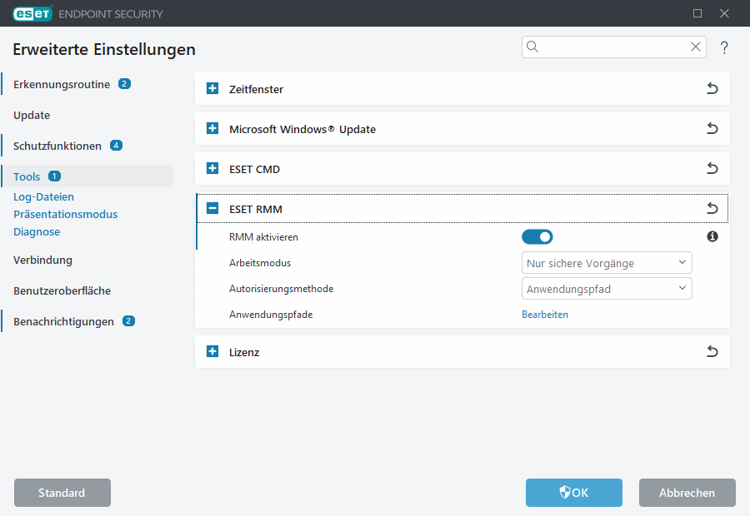This screenshot has width=750, height=516.
Task: Click the ESET logo in the title bar
Action: [32, 13]
